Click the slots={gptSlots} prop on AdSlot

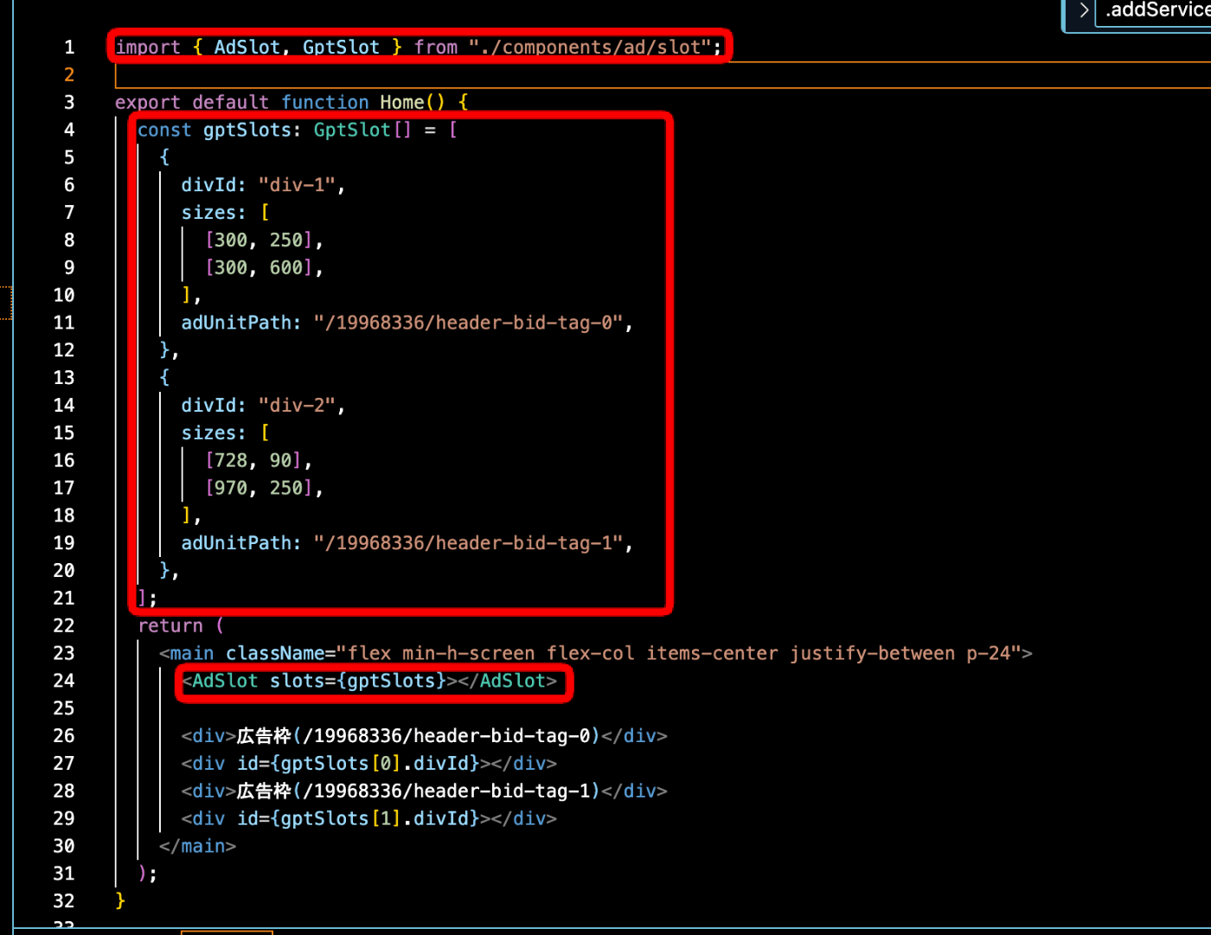click(357, 681)
